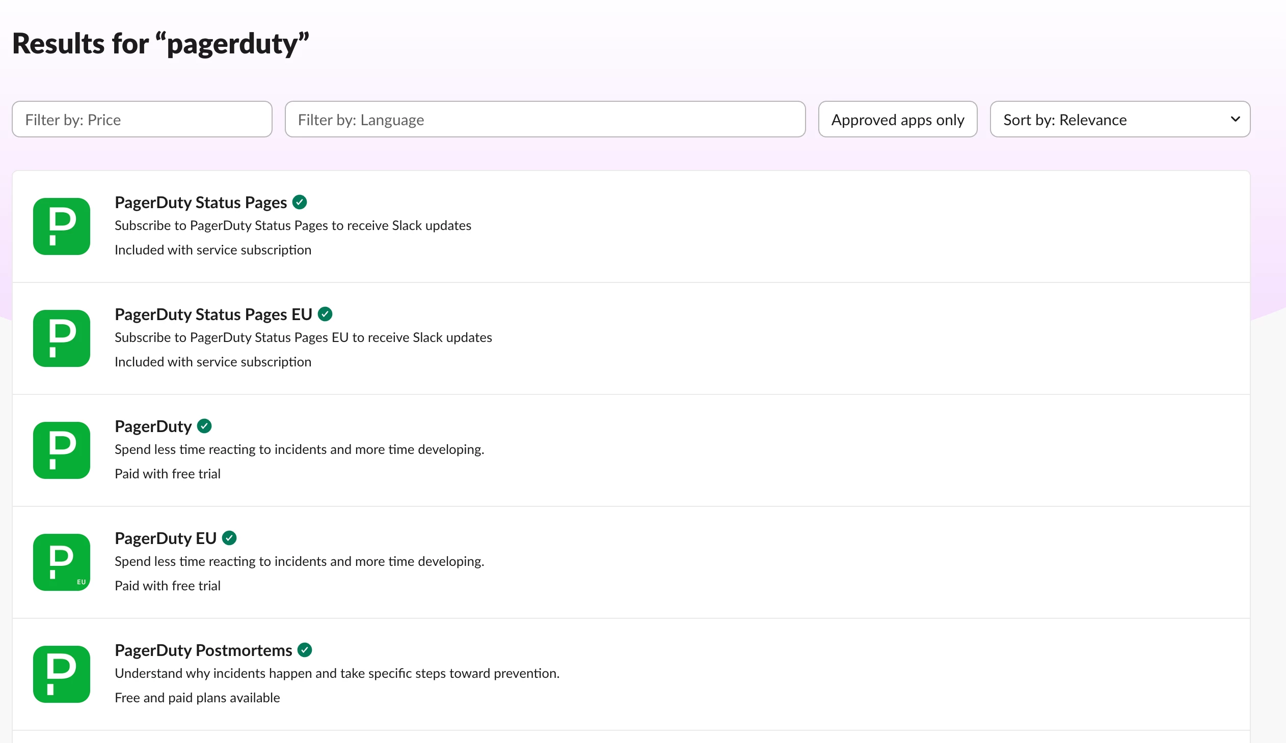Toggle the Approved apps only filter
The image size is (1286, 743).
click(898, 119)
